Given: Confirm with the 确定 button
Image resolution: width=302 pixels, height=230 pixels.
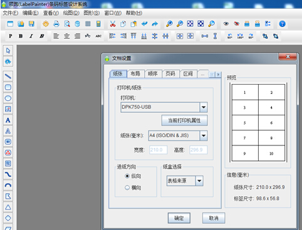Looking at the screenshot, I should point(179,218).
